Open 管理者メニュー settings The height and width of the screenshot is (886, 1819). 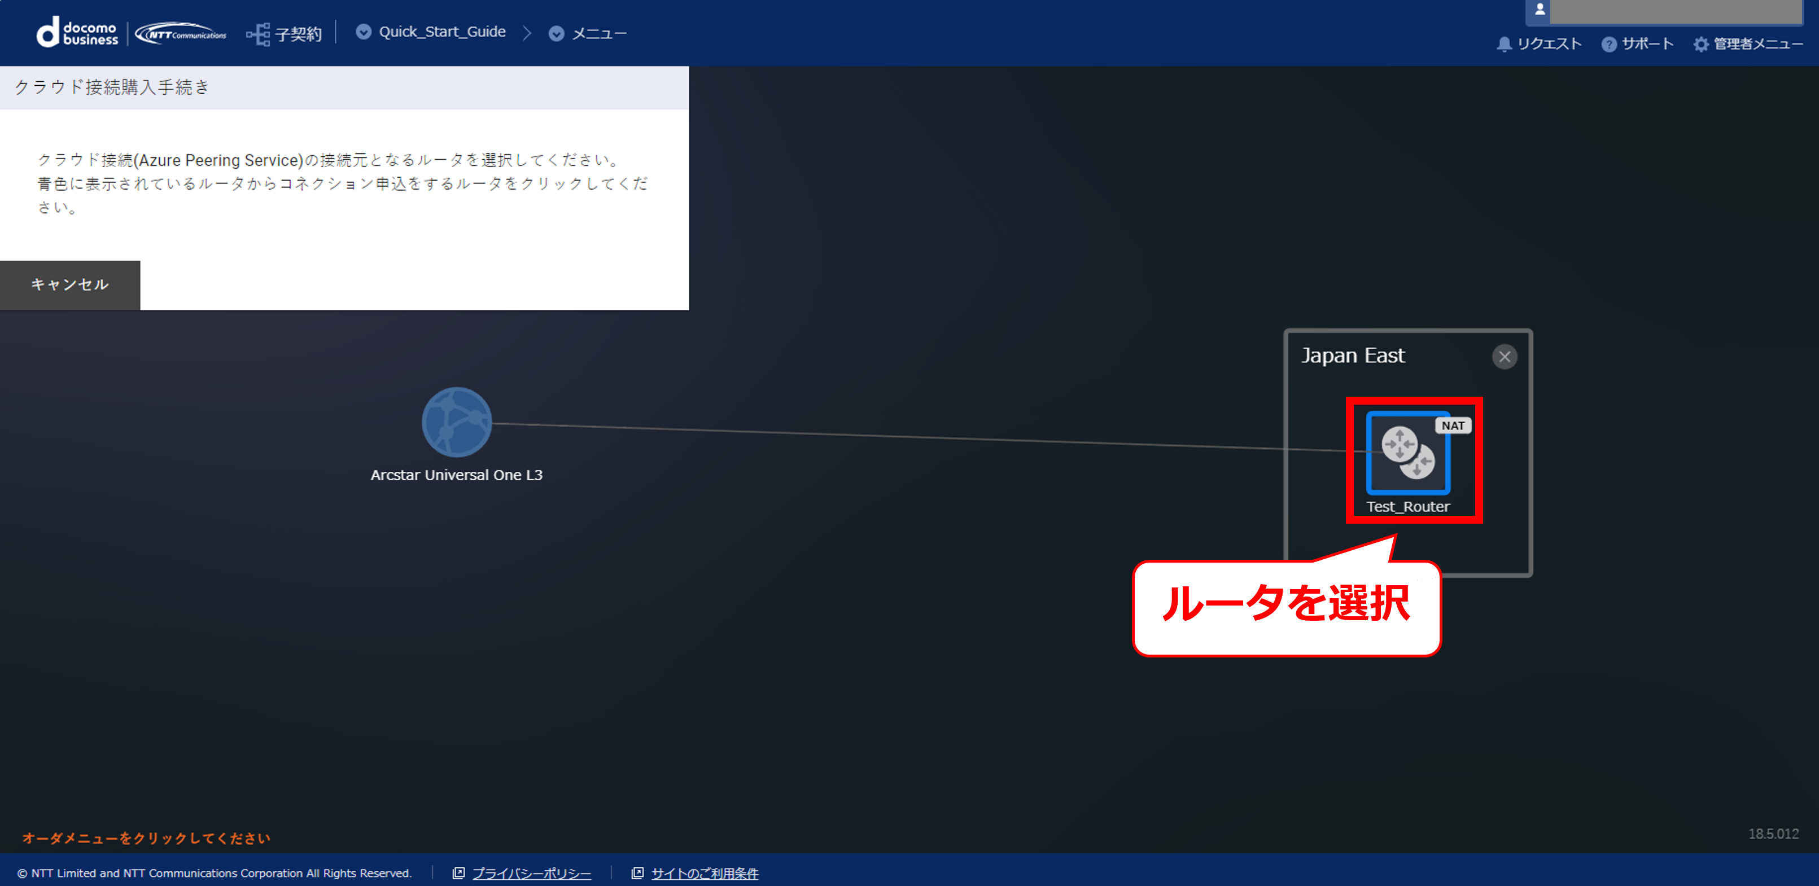tap(1748, 44)
